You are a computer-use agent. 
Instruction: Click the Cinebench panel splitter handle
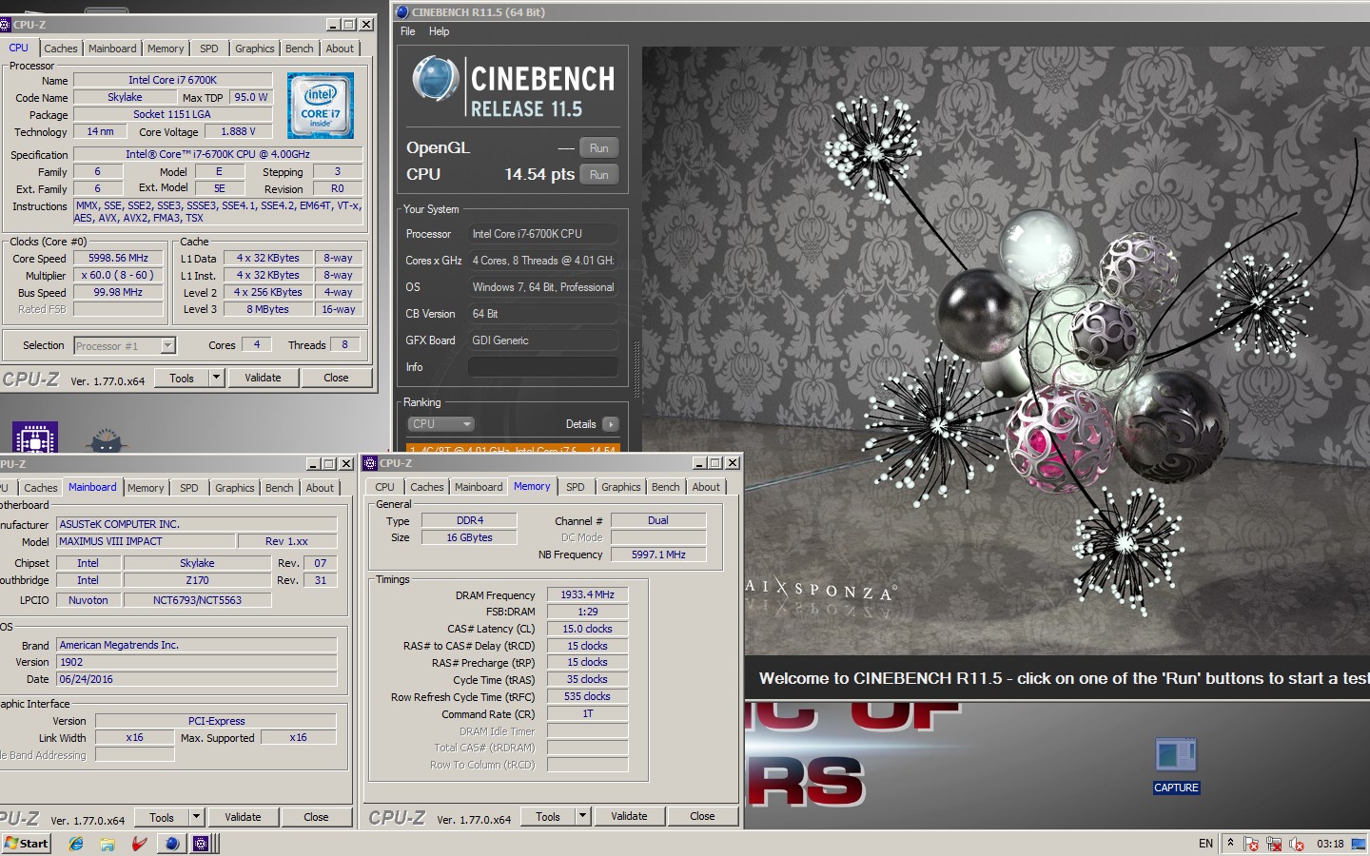[636, 371]
